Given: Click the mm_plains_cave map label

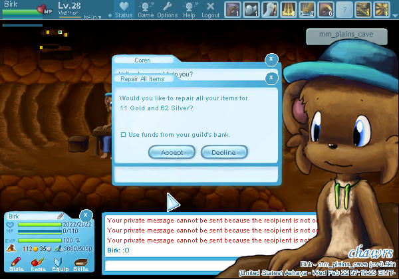Looking at the screenshot, I should (348, 35).
